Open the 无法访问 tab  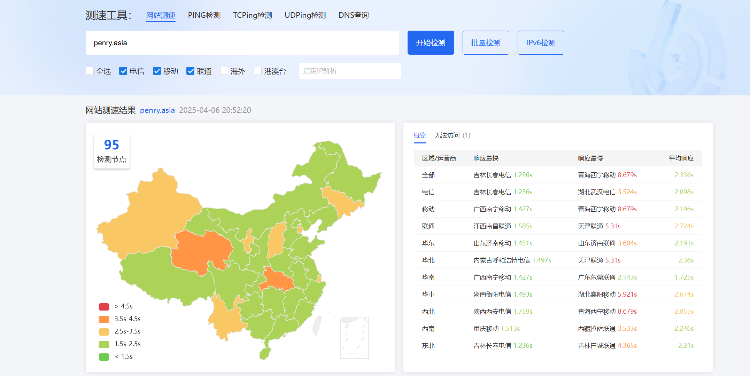coord(452,135)
